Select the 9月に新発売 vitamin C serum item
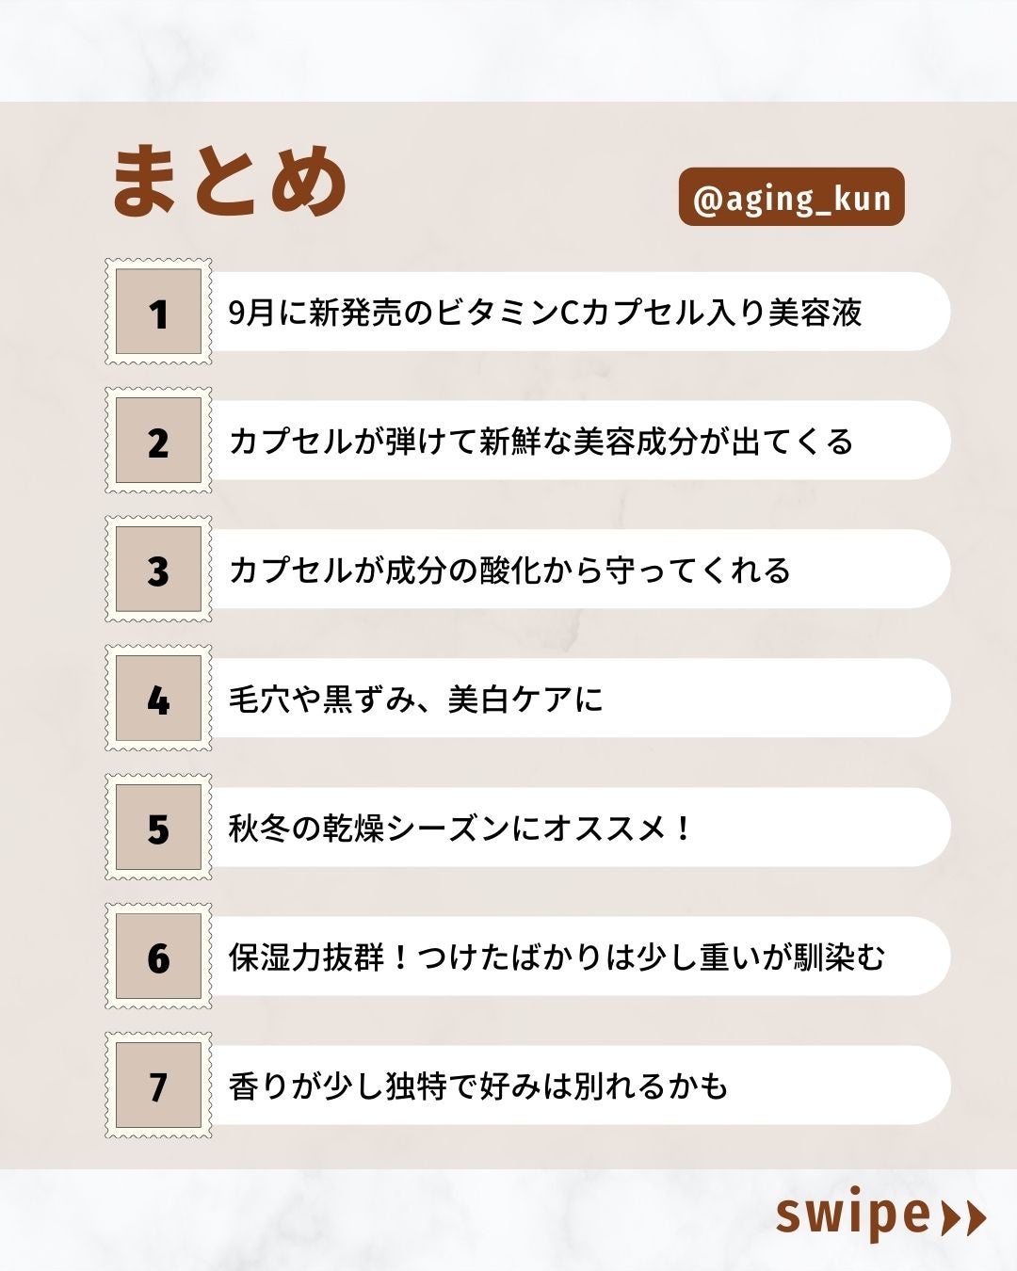1017x1271 pixels. [x=546, y=313]
